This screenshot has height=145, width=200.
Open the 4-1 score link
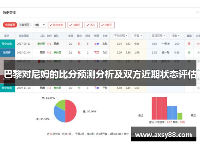pyautogui.click(x=49, y=44)
